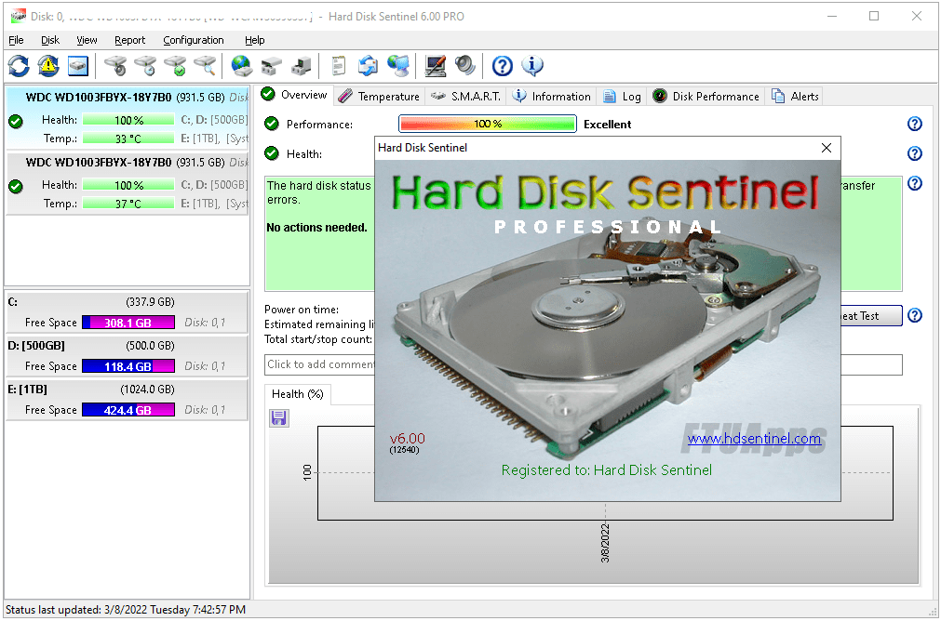Click the disk with magnifying glass icon
Image resolution: width=941 pixels, height=621 pixels.
tap(205, 66)
